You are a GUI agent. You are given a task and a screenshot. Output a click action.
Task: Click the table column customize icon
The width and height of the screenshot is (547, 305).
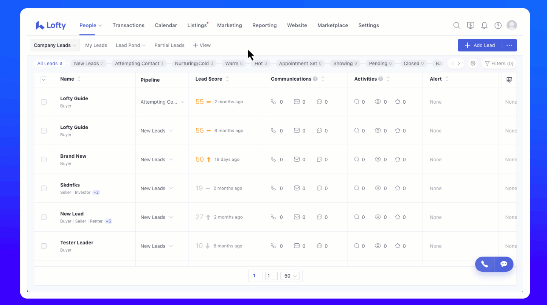click(x=509, y=79)
